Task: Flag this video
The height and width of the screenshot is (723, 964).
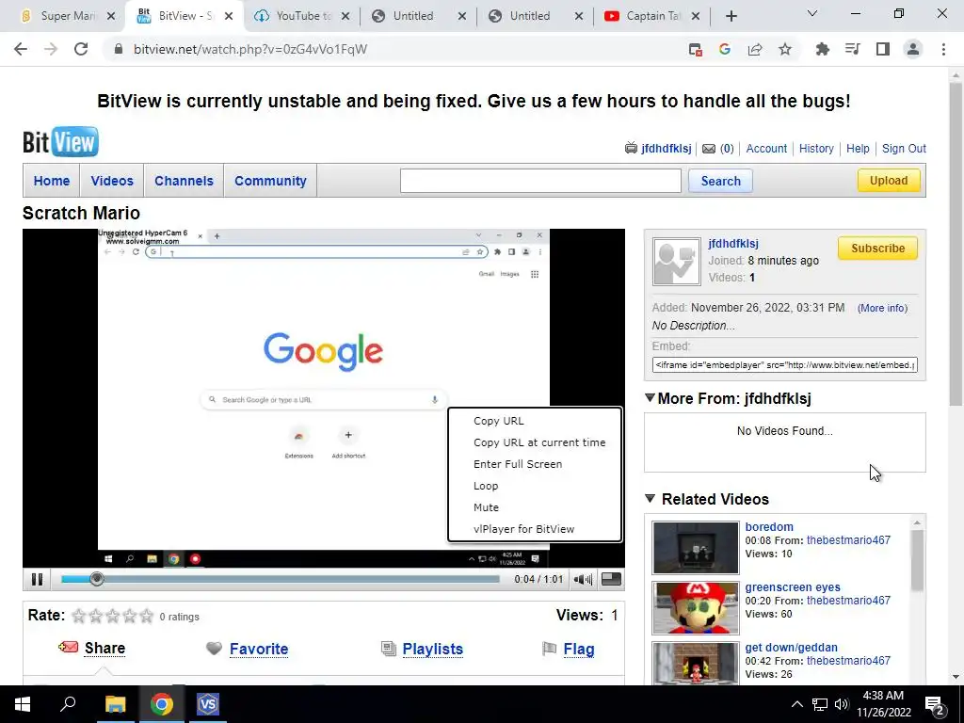Action: [579, 649]
